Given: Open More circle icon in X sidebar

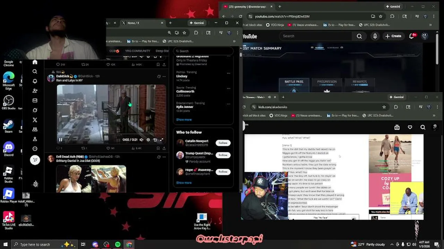Looking at the screenshot, I should 35,149.
